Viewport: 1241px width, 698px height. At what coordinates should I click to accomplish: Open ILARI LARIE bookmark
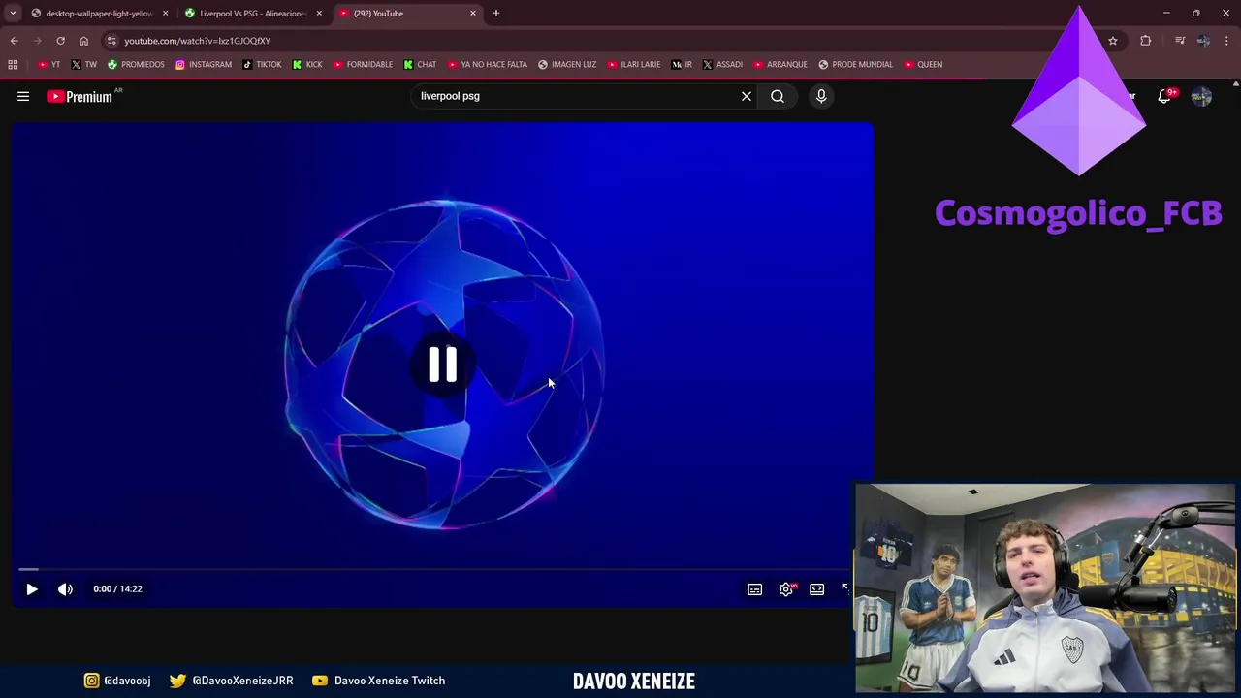(x=633, y=64)
